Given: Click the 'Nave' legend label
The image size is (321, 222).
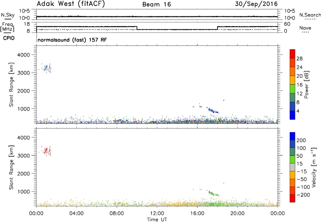Looking at the screenshot, I should [x=305, y=28].
